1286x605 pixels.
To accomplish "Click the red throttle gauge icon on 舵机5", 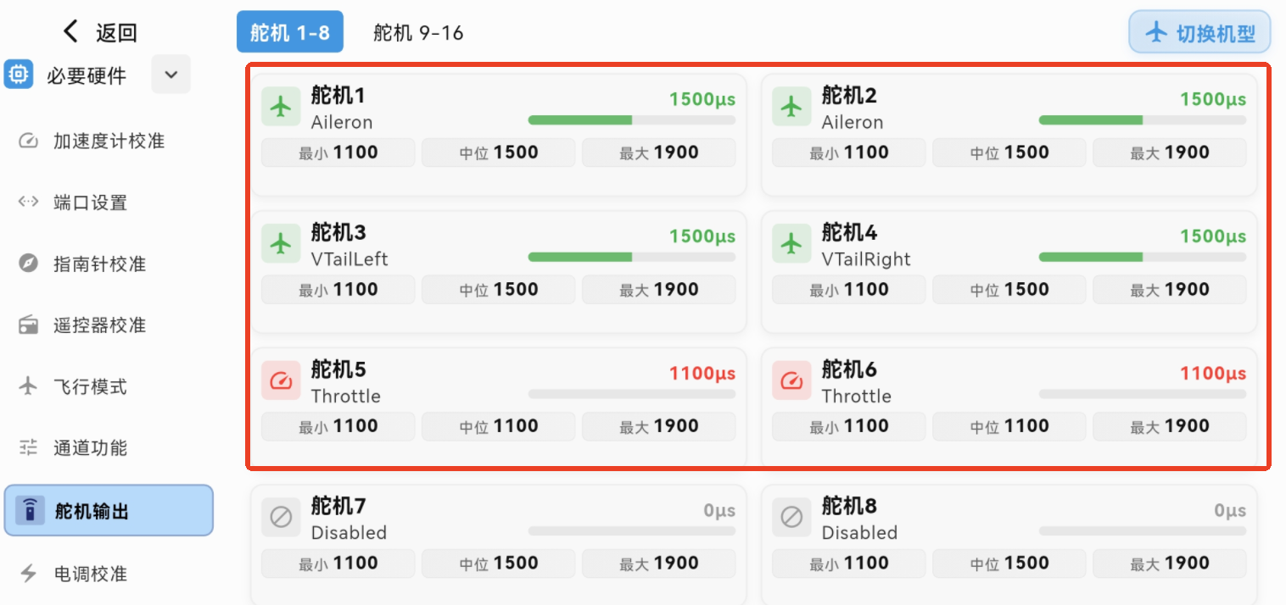I will pyautogui.click(x=281, y=381).
